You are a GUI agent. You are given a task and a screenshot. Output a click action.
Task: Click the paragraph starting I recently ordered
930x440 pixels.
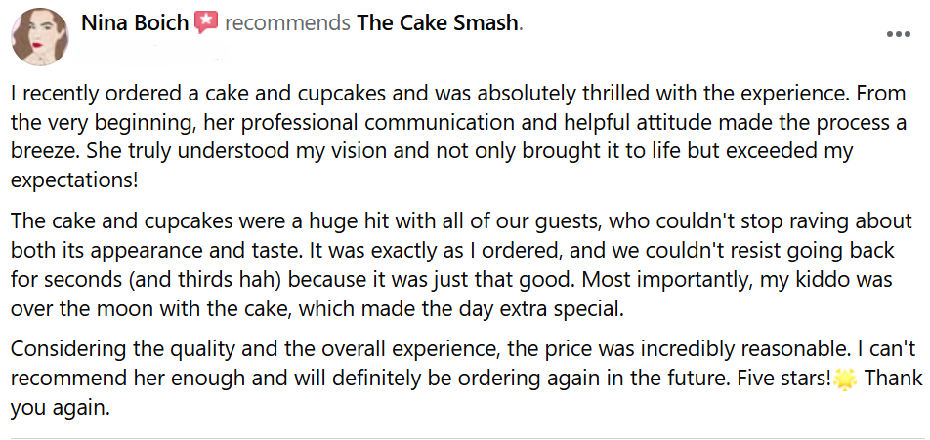(x=458, y=137)
